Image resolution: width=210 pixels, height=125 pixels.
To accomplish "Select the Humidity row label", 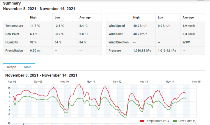I will [x=12, y=42].
